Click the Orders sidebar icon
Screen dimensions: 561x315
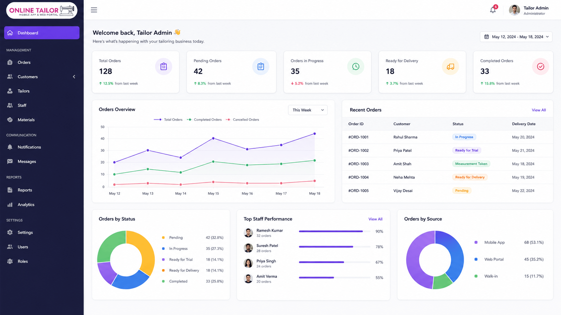click(x=10, y=62)
